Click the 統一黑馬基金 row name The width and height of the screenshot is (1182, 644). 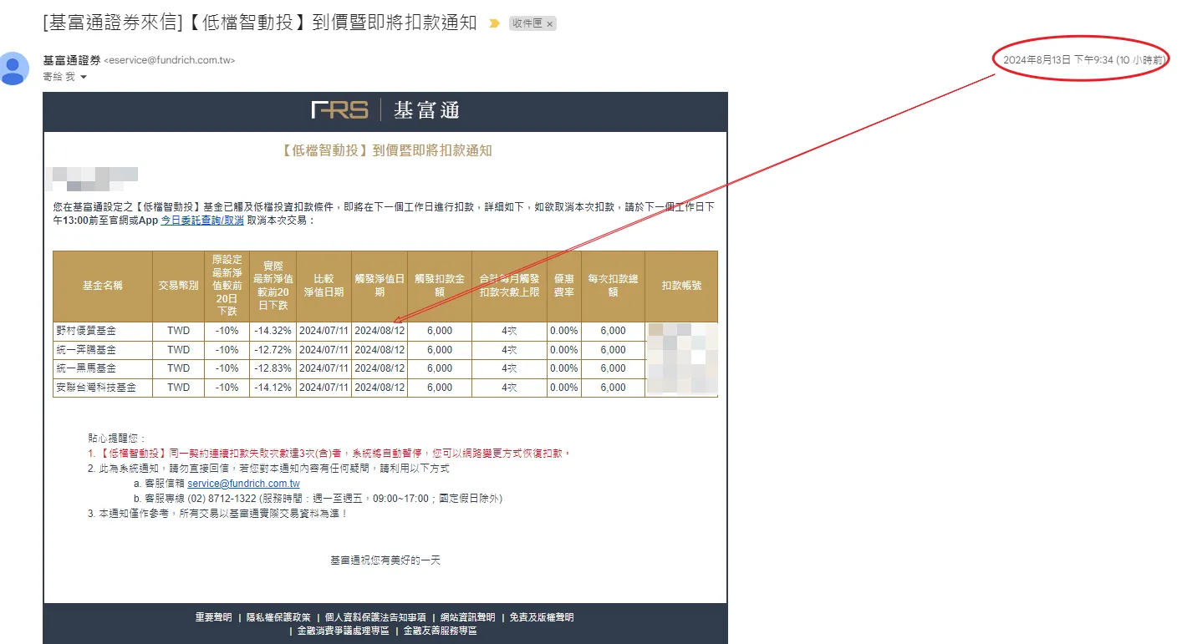tap(86, 368)
